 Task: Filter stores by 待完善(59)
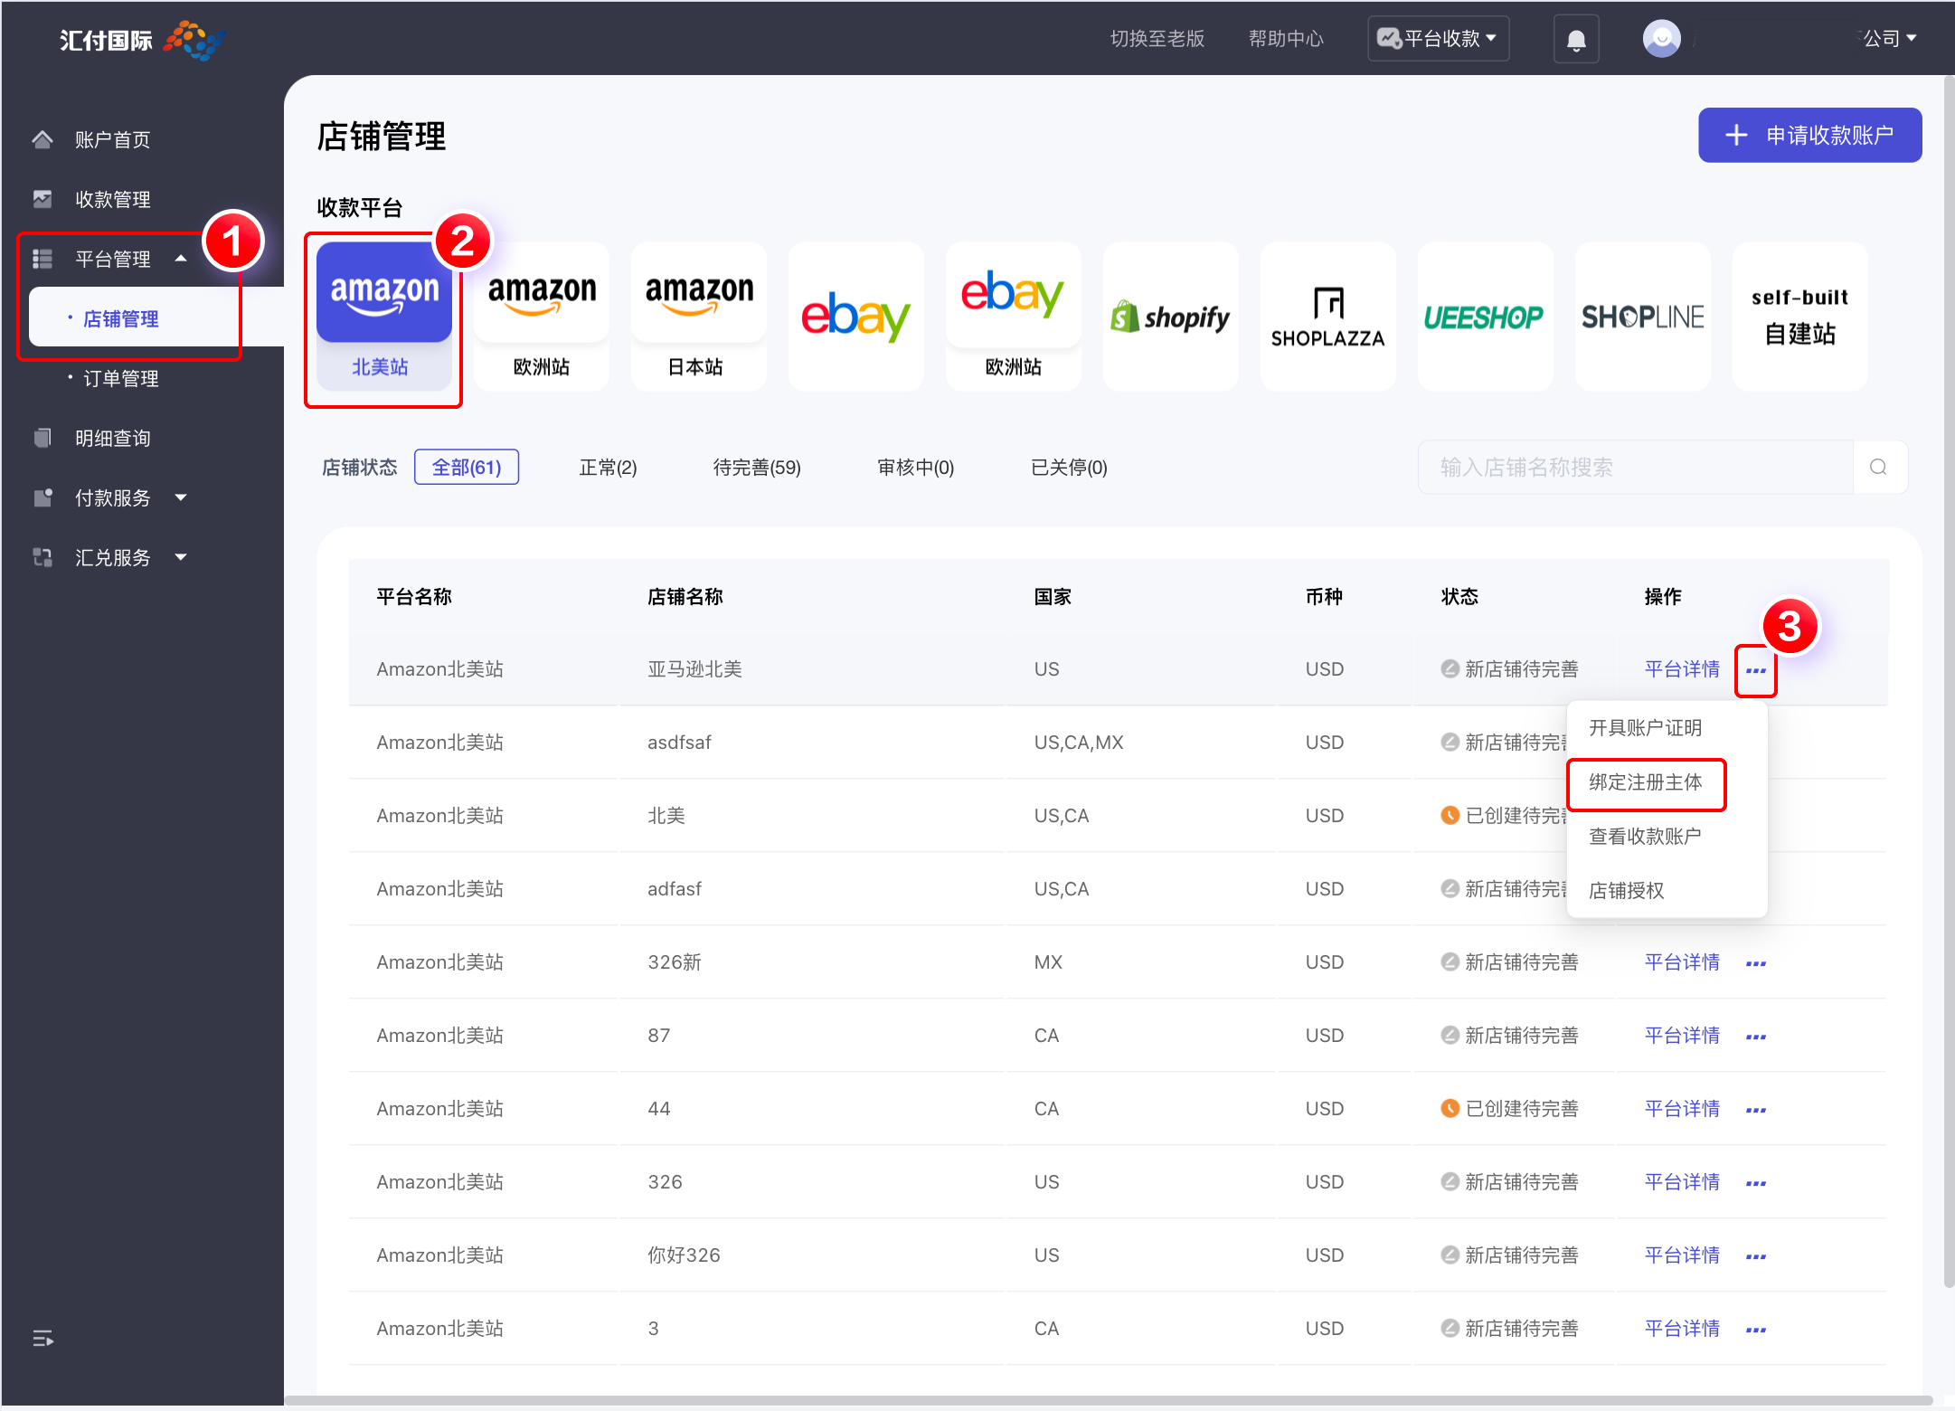[x=757, y=468]
